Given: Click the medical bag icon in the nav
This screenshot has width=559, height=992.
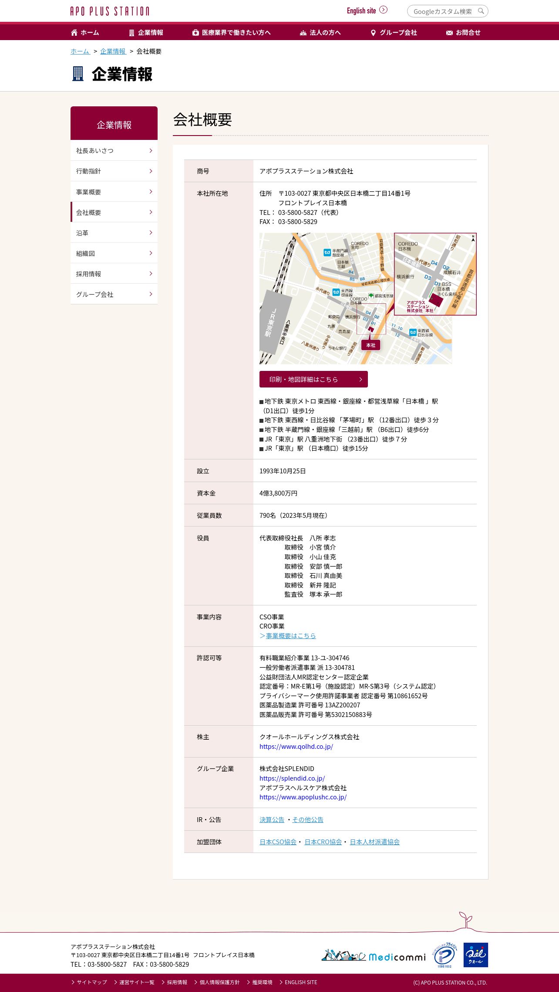Looking at the screenshot, I should click(195, 33).
